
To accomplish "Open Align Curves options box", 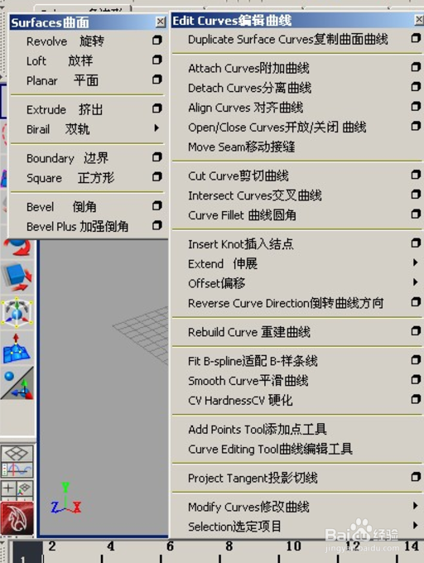I will (x=416, y=106).
